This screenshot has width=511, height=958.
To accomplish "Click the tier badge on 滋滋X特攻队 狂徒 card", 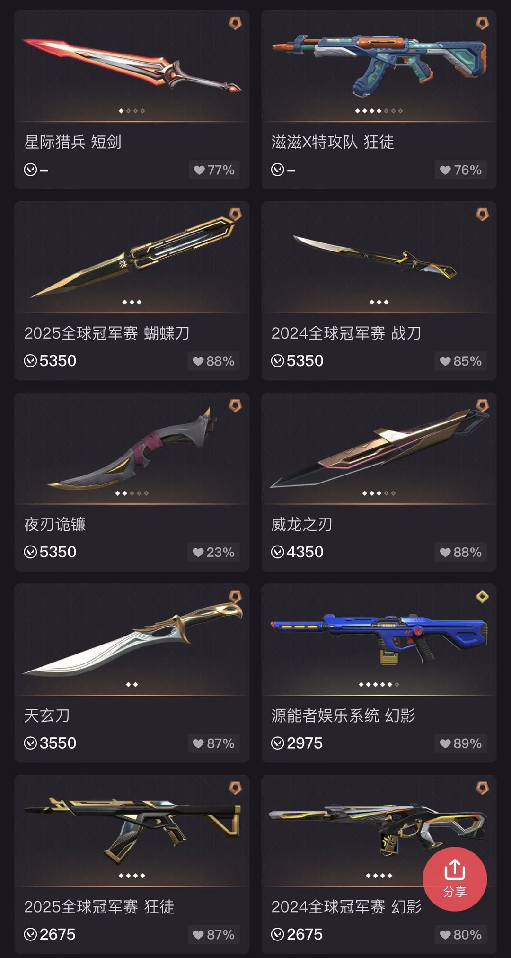I will (x=482, y=23).
